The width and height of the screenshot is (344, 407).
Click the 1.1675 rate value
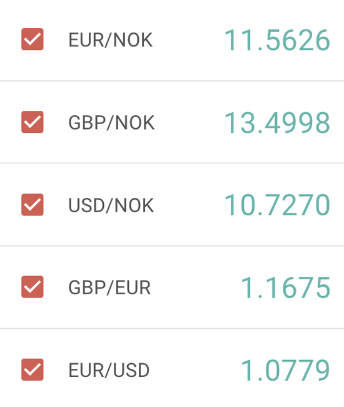coord(285,287)
